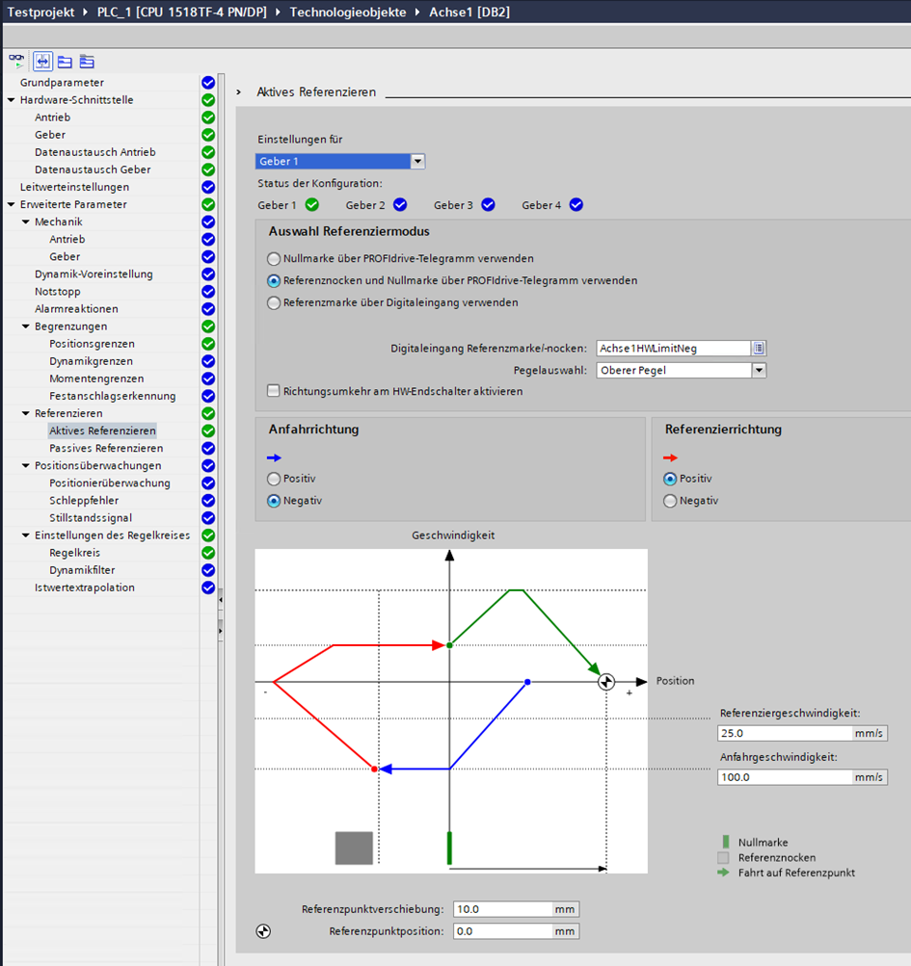The image size is (911, 966).
Task: Click the green status checkmark beside Geber 1
Action: [x=311, y=204]
